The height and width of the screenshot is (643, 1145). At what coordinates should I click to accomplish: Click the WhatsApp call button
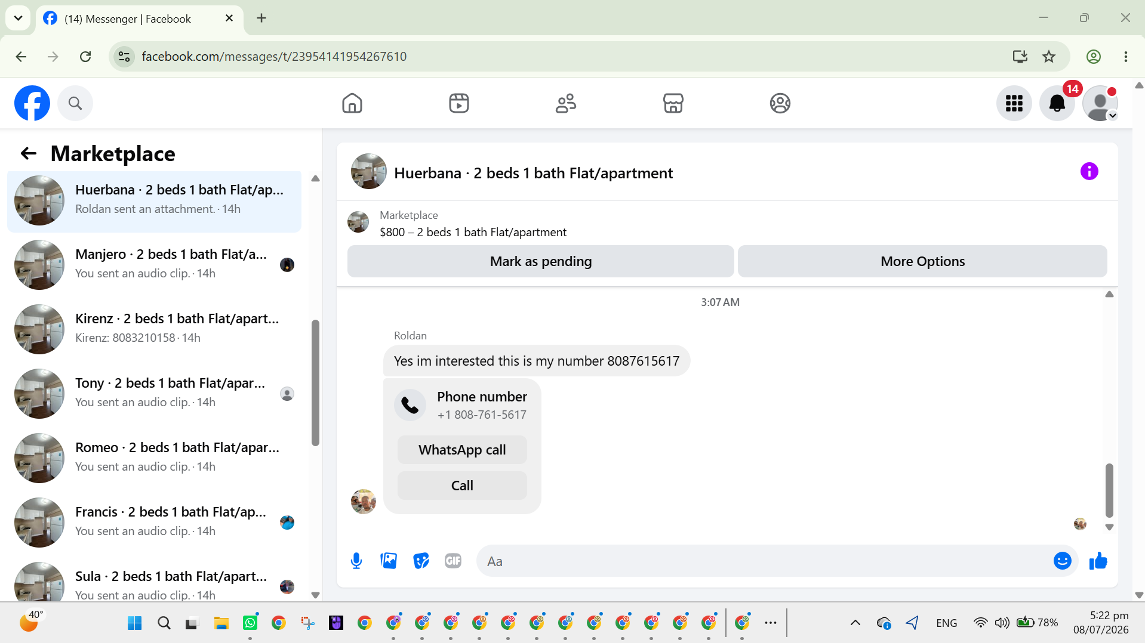point(462,450)
